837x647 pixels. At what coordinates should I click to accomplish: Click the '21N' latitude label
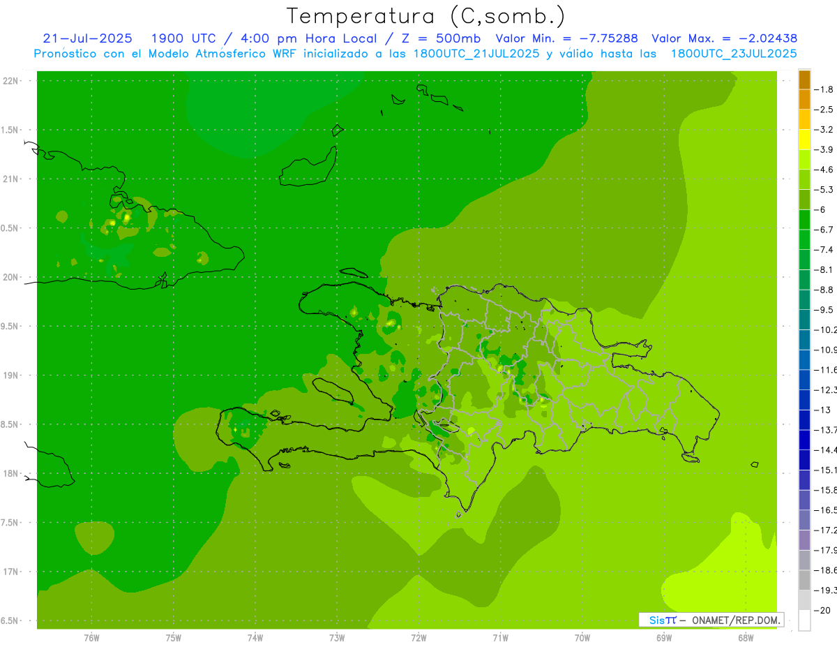point(11,179)
